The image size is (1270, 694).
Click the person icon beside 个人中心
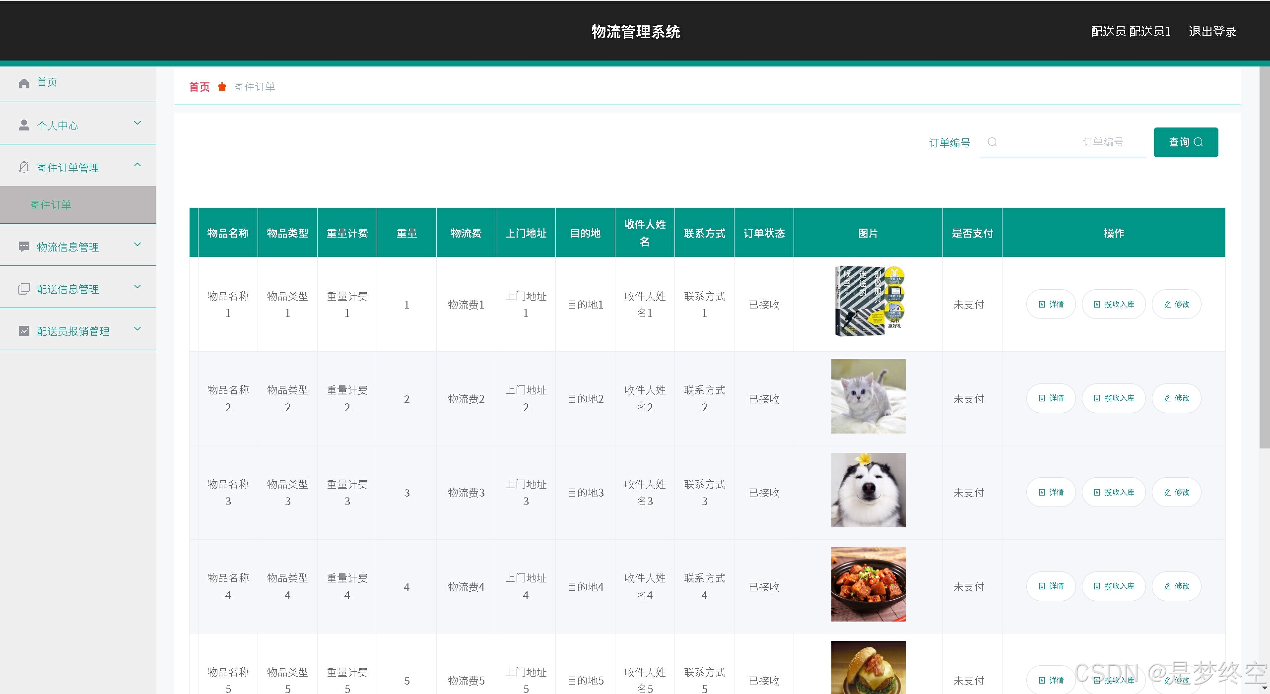(24, 125)
